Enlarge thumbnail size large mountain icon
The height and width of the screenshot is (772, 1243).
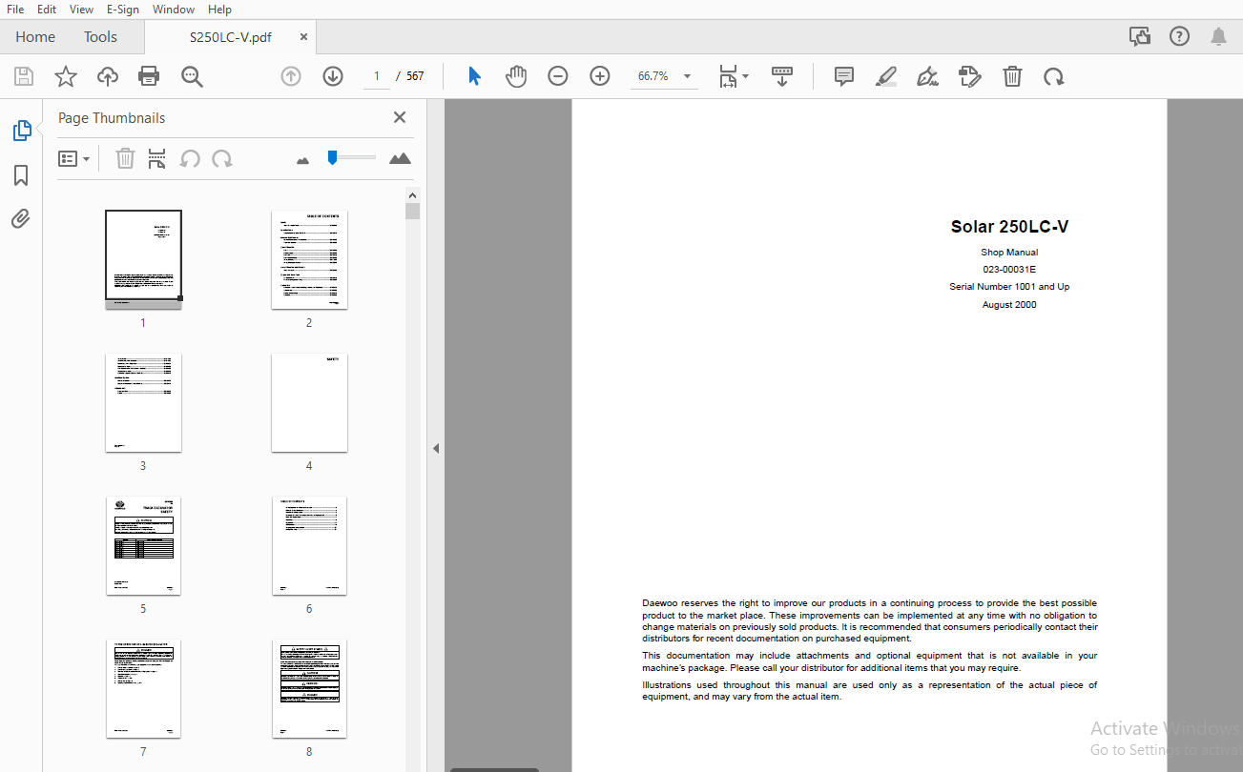[400, 158]
